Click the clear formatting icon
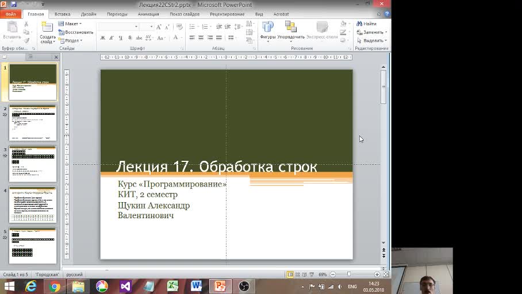Image resolution: width=522 pixels, height=294 pixels. click(x=179, y=26)
